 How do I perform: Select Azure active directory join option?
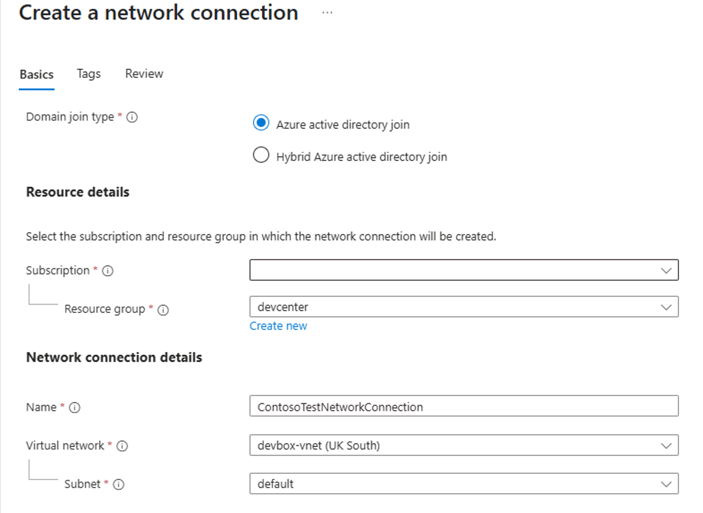(x=261, y=123)
